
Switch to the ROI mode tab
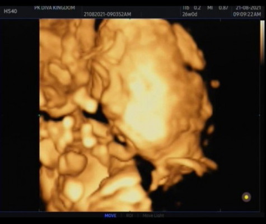129,216
